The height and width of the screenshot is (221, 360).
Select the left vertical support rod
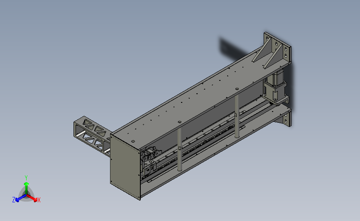pyautogui.click(x=179, y=149)
